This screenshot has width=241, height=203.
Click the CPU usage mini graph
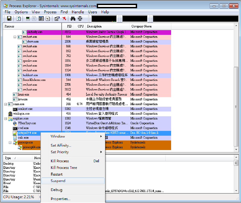click(x=104, y=19)
